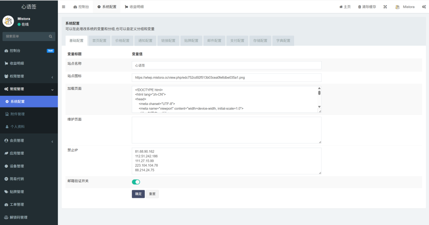Open 解锁码管理 in the sidebar

29,217
